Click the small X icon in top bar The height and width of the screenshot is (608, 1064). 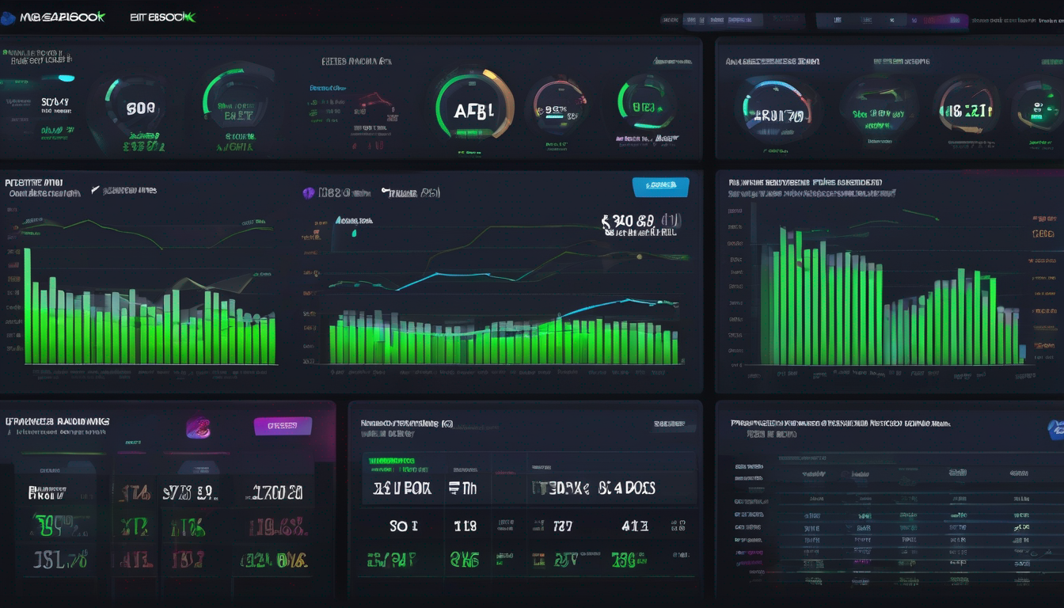pos(892,21)
